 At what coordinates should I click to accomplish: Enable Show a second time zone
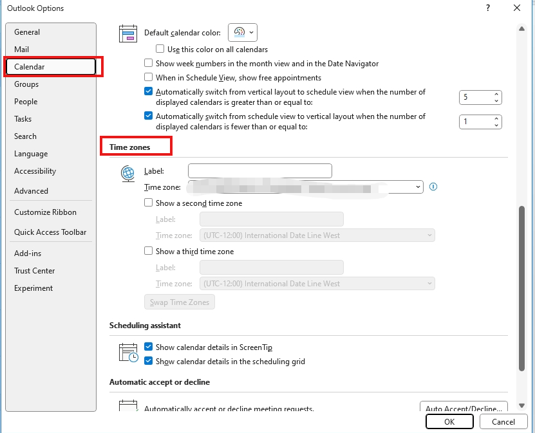(148, 203)
